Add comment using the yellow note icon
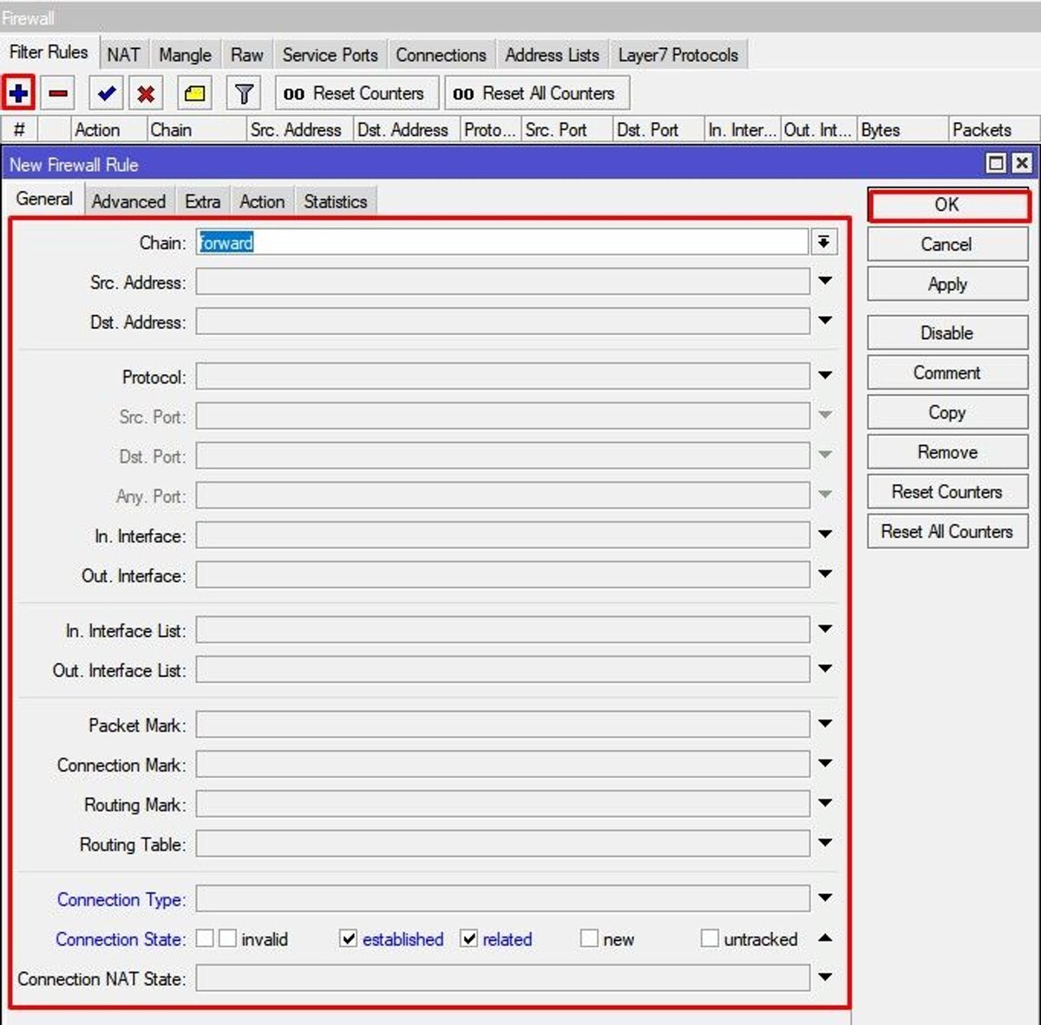The width and height of the screenshot is (1041, 1025). (x=195, y=93)
